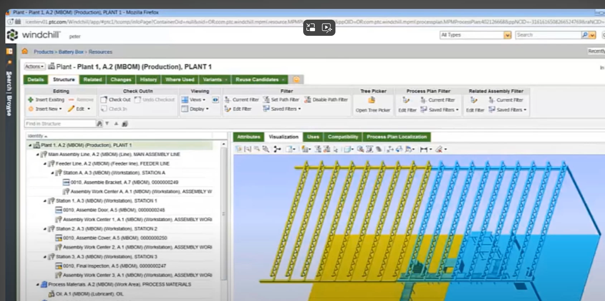Viewport: 605px width, 301px height.
Task: Open the Actions dropdown menu
Action: coord(34,67)
